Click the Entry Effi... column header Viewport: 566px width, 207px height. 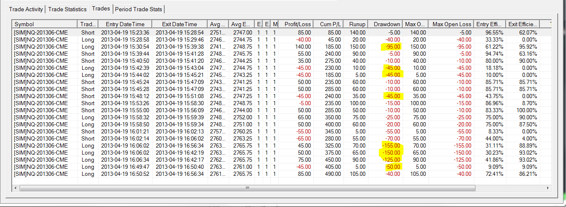point(490,24)
